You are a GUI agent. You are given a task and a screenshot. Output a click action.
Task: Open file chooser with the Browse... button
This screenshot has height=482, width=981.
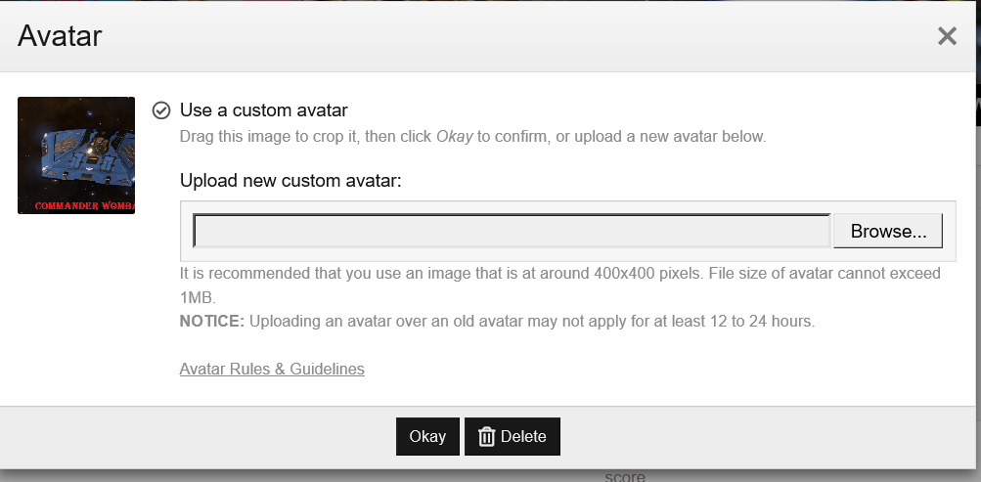pos(888,231)
